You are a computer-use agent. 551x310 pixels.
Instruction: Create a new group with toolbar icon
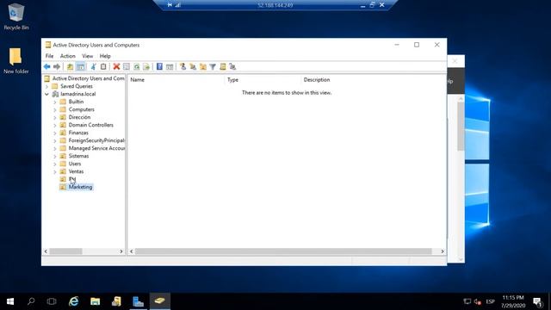pyautogui.click(x=193, y=66)
